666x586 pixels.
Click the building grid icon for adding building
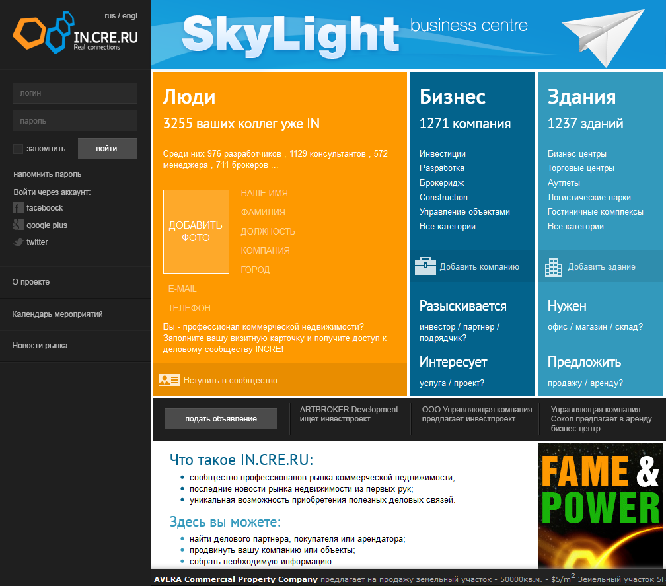(x=554, y=267)
